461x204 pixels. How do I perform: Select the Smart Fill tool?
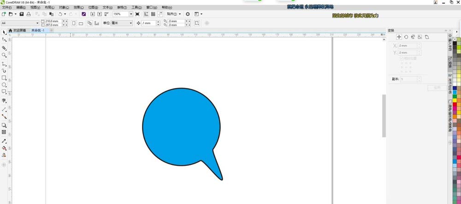tap(4, 155)
